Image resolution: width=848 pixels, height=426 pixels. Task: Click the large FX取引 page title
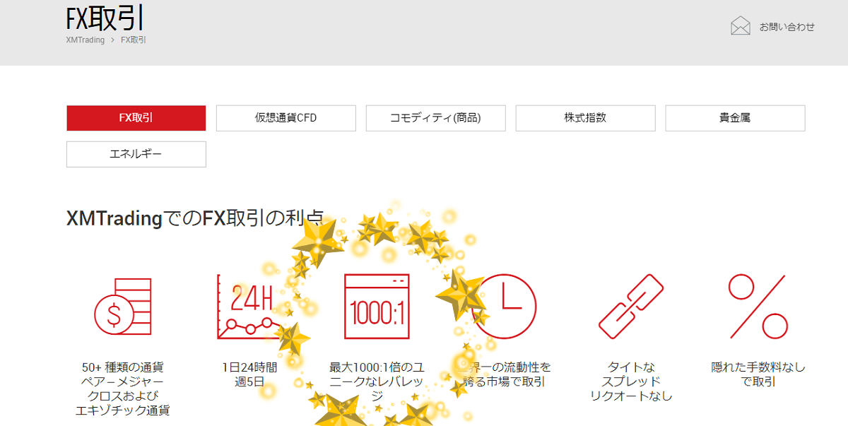106,18
